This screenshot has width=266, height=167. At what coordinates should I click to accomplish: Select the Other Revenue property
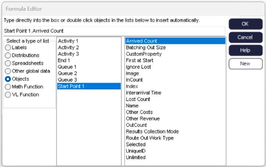[175, 119]
